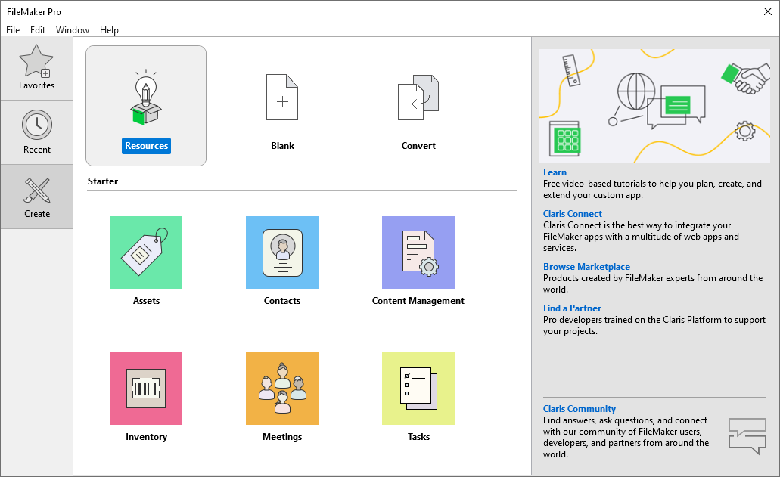
Task: Open the Favorites star icon
Action: click(x=36, y=62)
